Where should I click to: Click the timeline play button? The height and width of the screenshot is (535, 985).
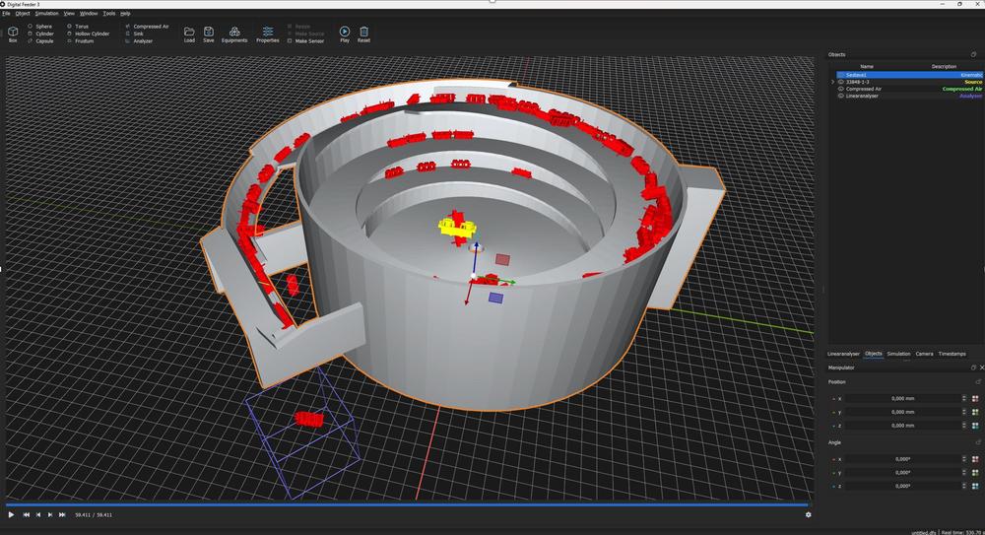click(x=11, y=515)
